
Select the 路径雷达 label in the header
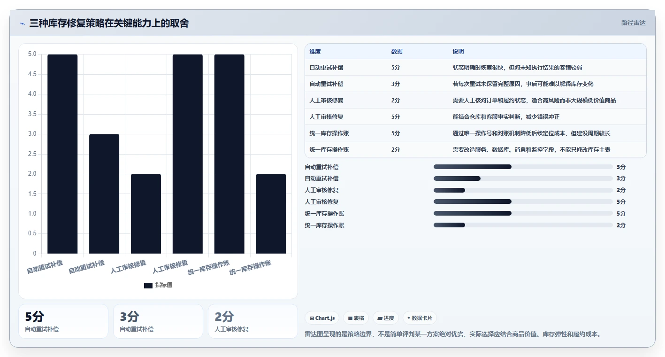click(x=634, y=23)
